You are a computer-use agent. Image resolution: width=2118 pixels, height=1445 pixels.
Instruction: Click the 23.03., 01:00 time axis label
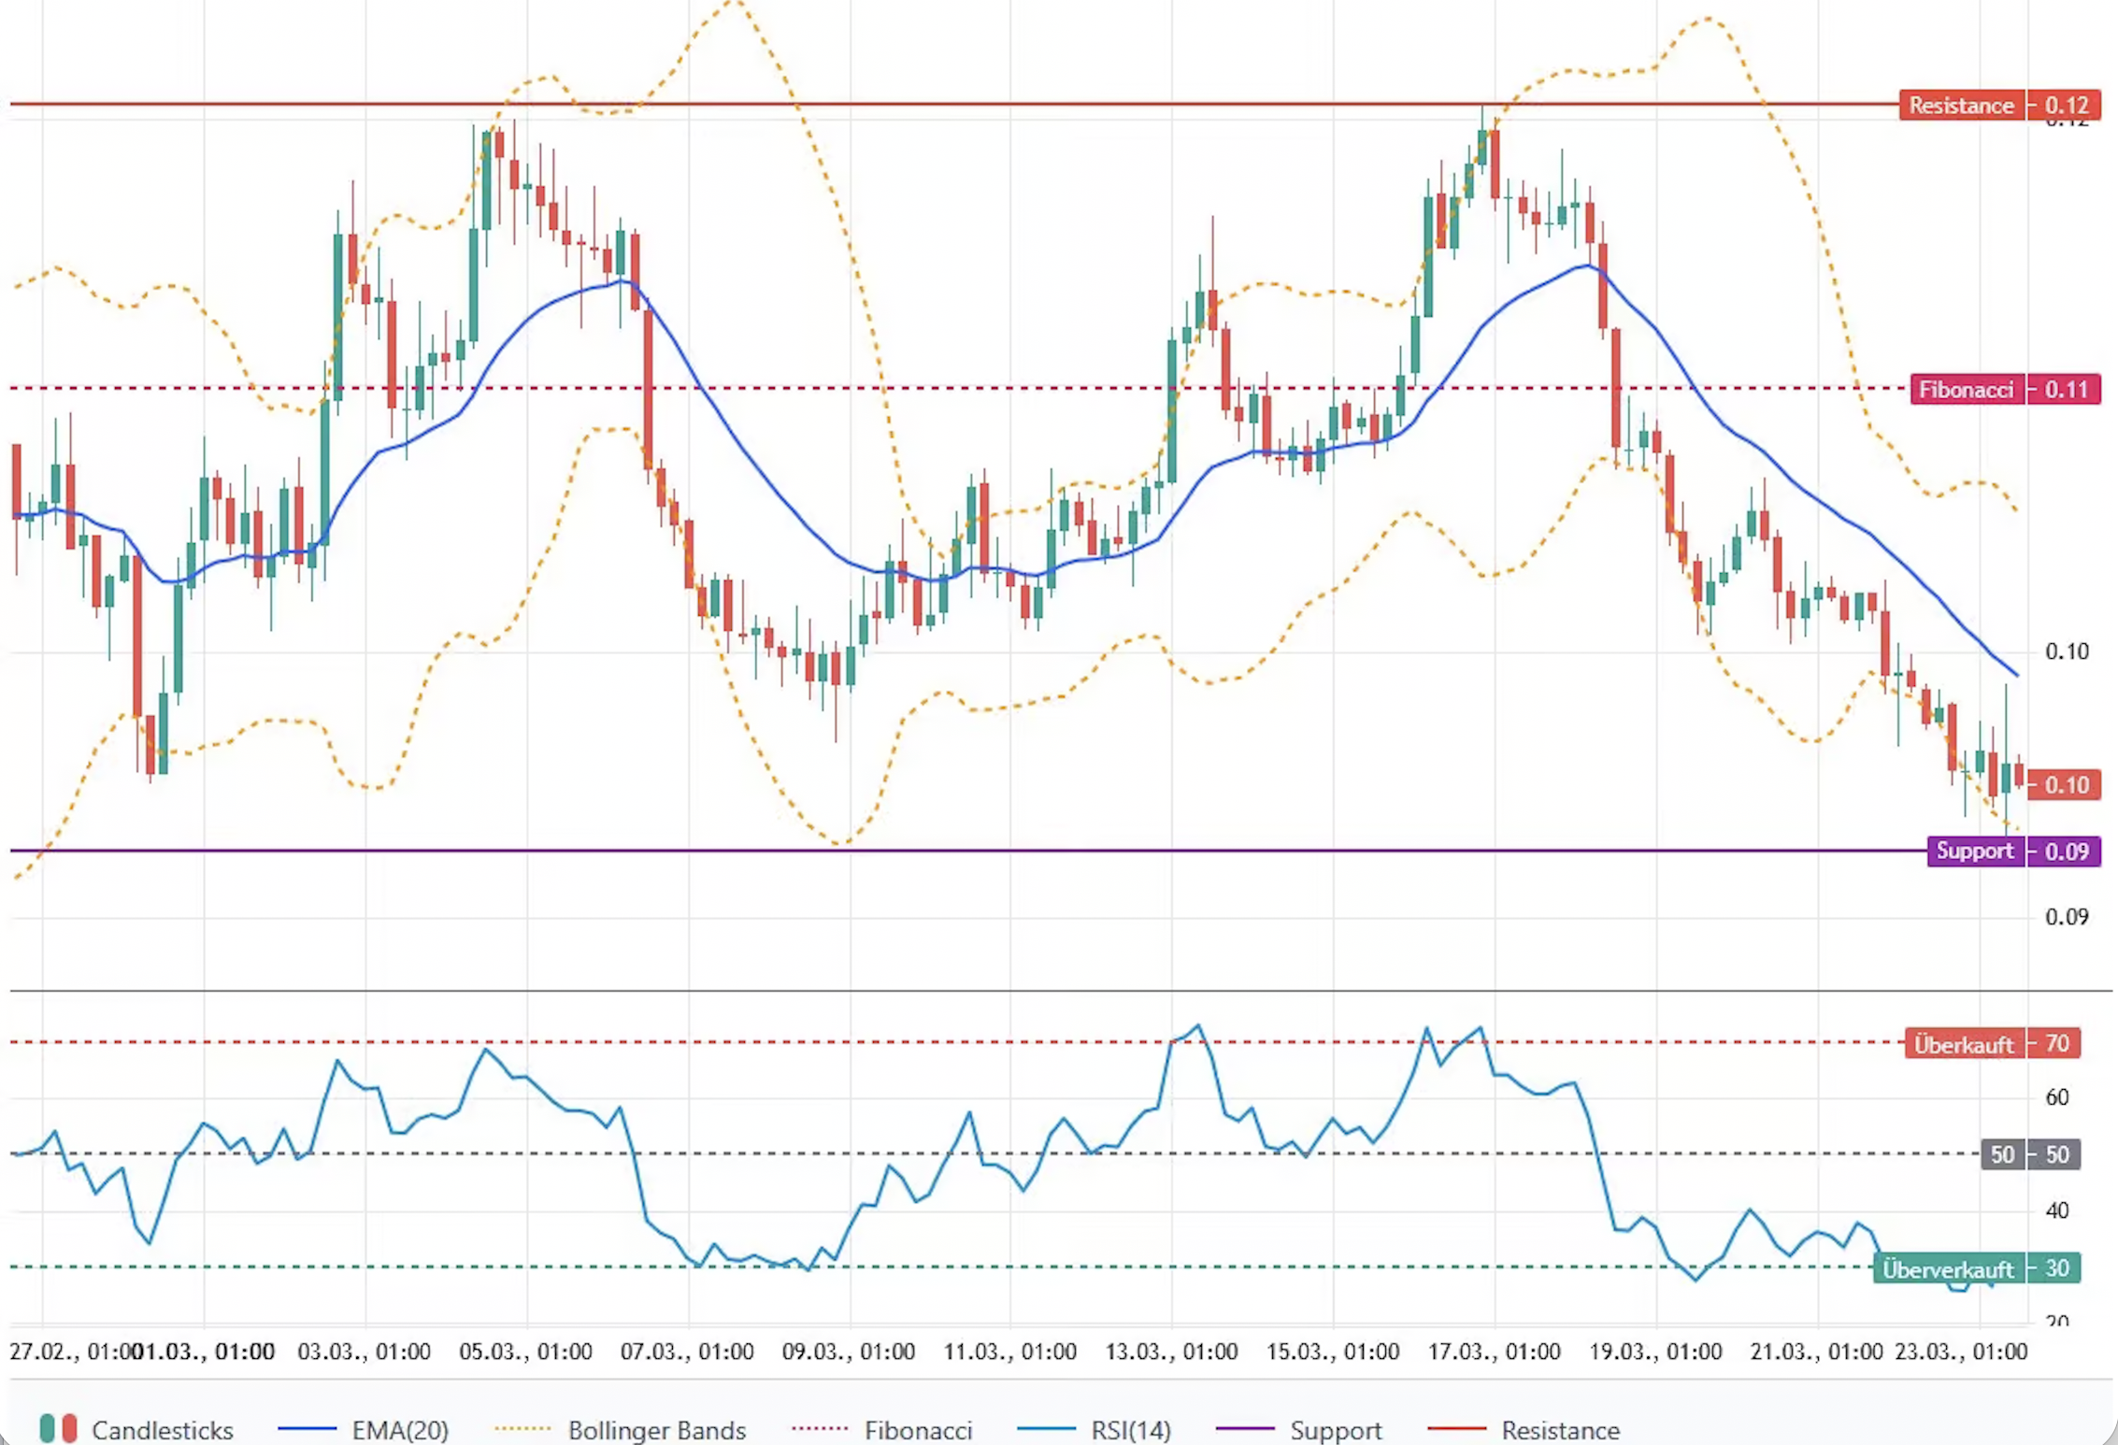[x=1960, y=1352]
